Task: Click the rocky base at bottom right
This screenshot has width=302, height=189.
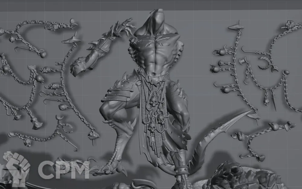Action: 242,178
